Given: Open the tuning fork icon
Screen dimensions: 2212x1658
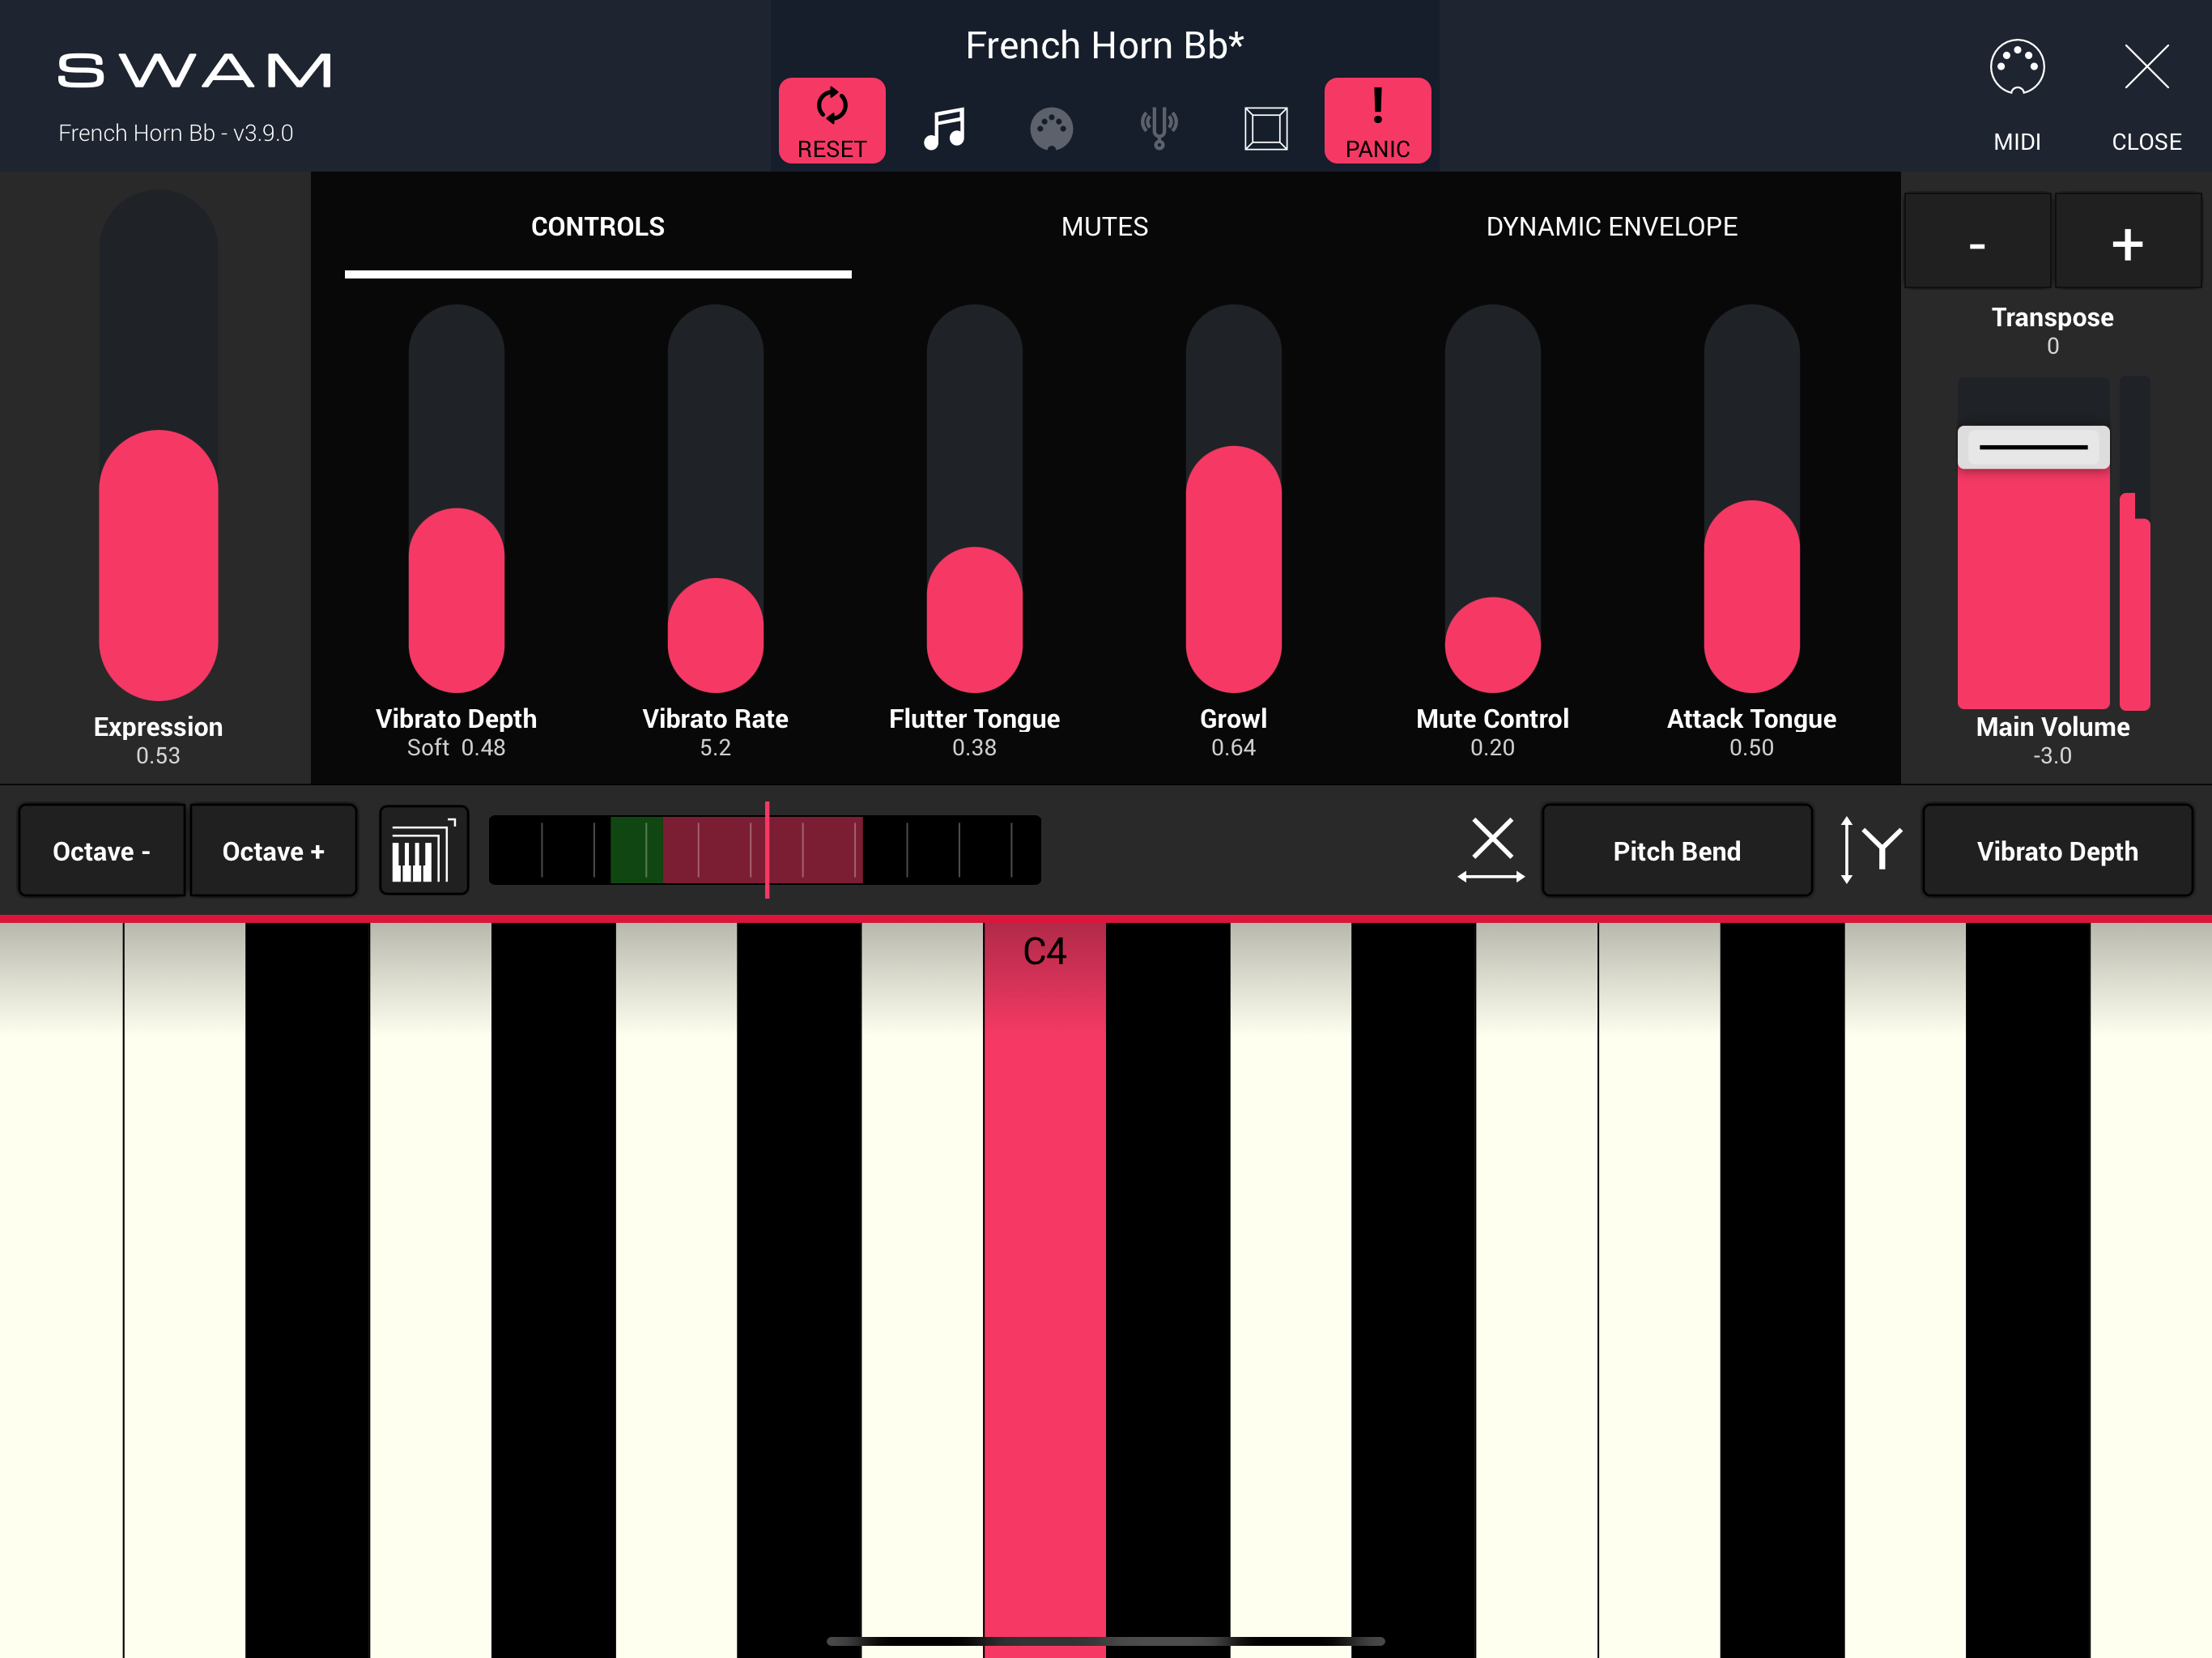Looking at the screenshot, I should point(1159,129).
